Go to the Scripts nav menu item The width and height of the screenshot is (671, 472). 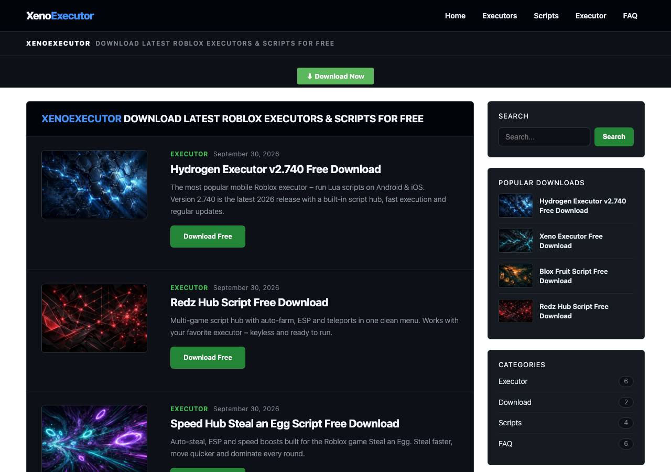click(546, 16)
